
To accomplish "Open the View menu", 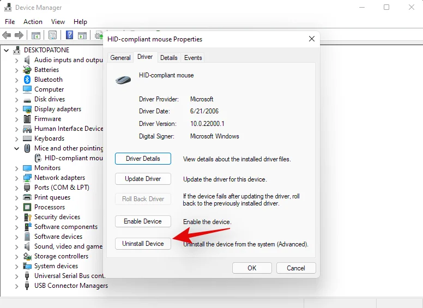I will [x=58, y=22].
